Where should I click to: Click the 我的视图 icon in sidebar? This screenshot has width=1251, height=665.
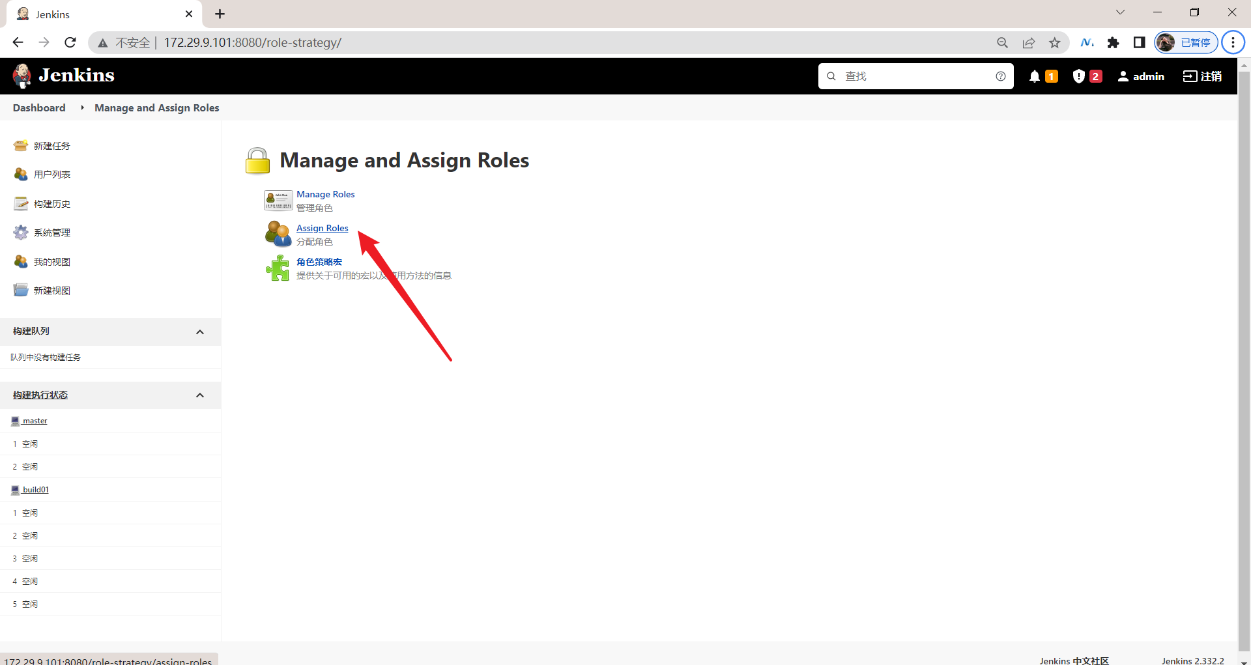pyautogui.click(x=21, y=261)
